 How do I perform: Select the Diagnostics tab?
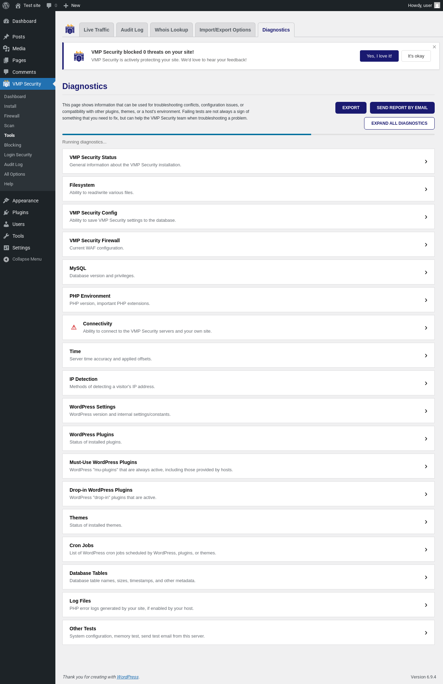[276, 30]
